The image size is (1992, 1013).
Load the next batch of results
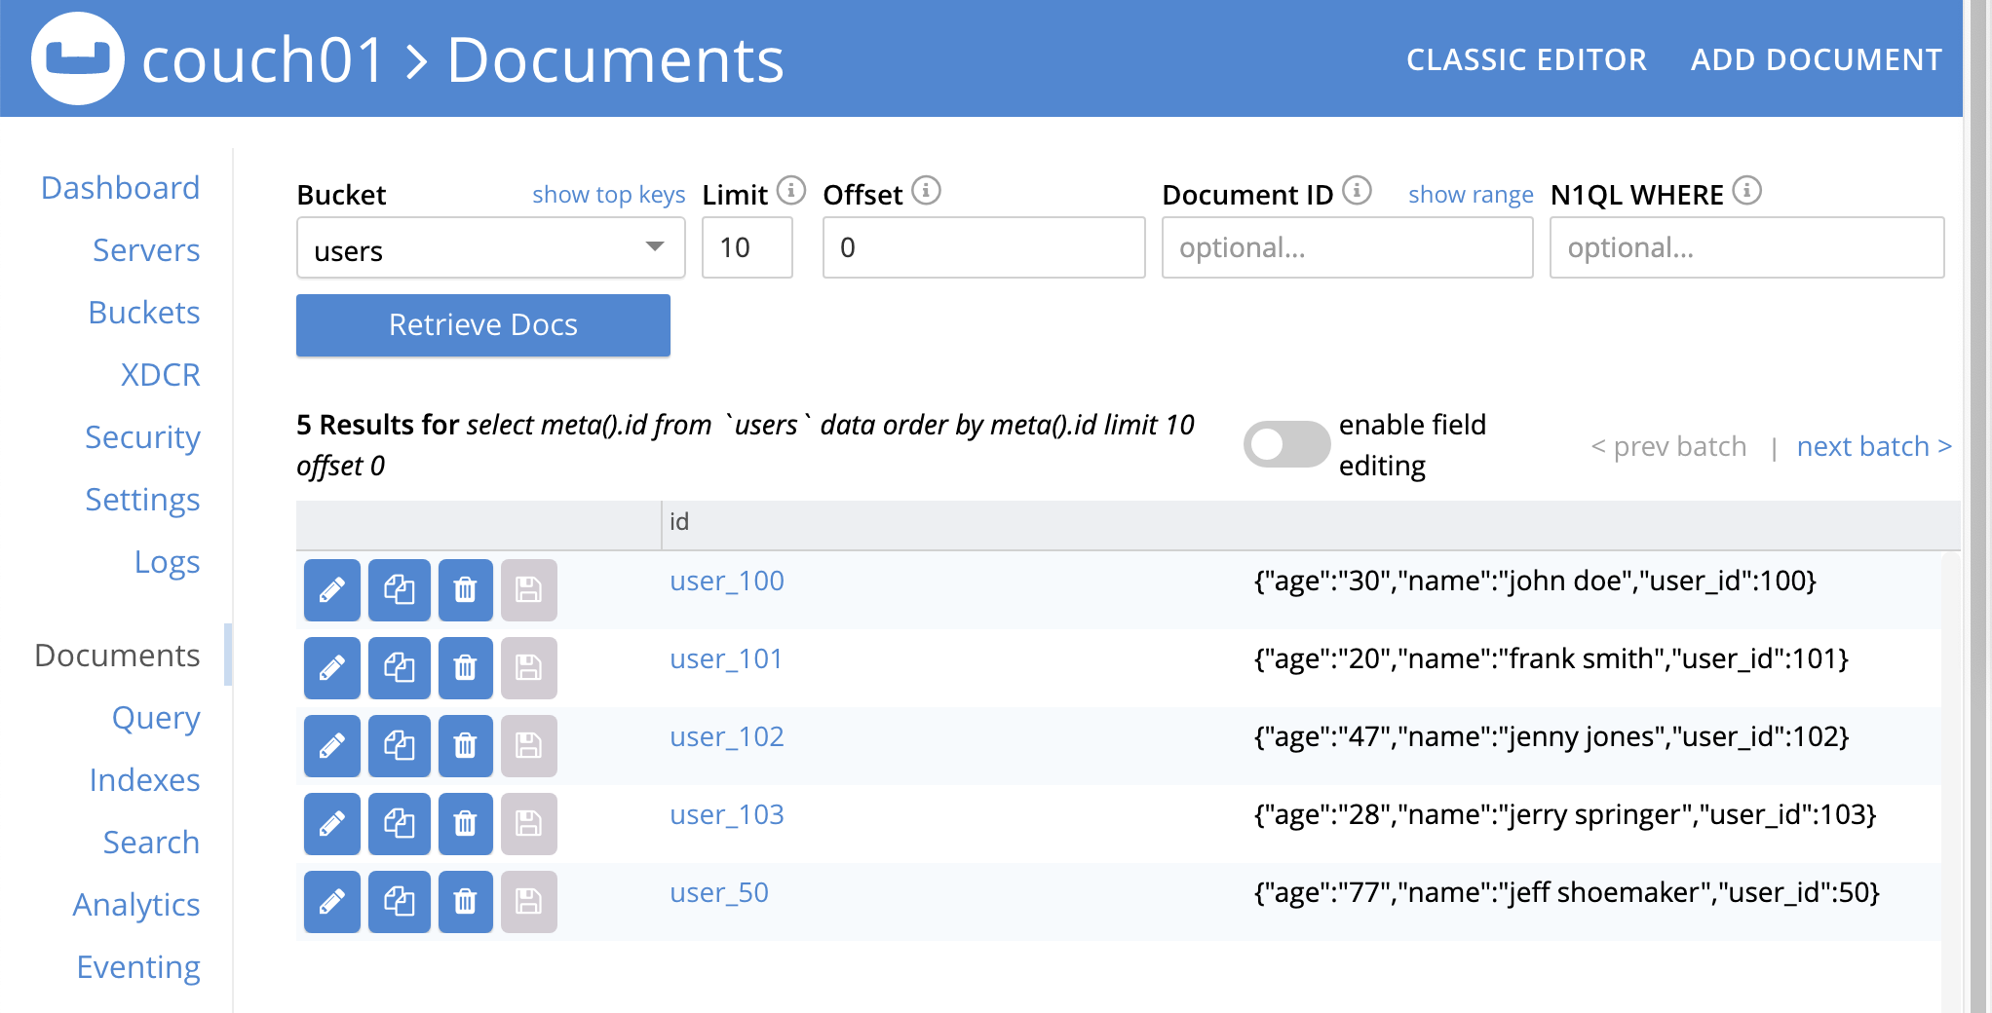1874,446
